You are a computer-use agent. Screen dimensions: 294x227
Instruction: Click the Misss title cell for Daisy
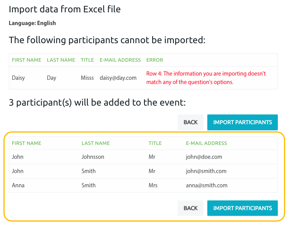tap(87, 78)
